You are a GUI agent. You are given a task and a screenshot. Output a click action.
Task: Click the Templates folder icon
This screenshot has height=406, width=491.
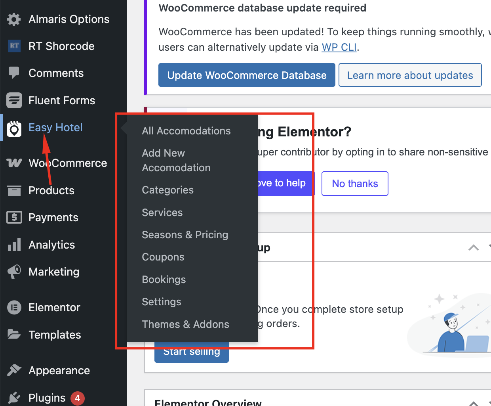[14, 334]
